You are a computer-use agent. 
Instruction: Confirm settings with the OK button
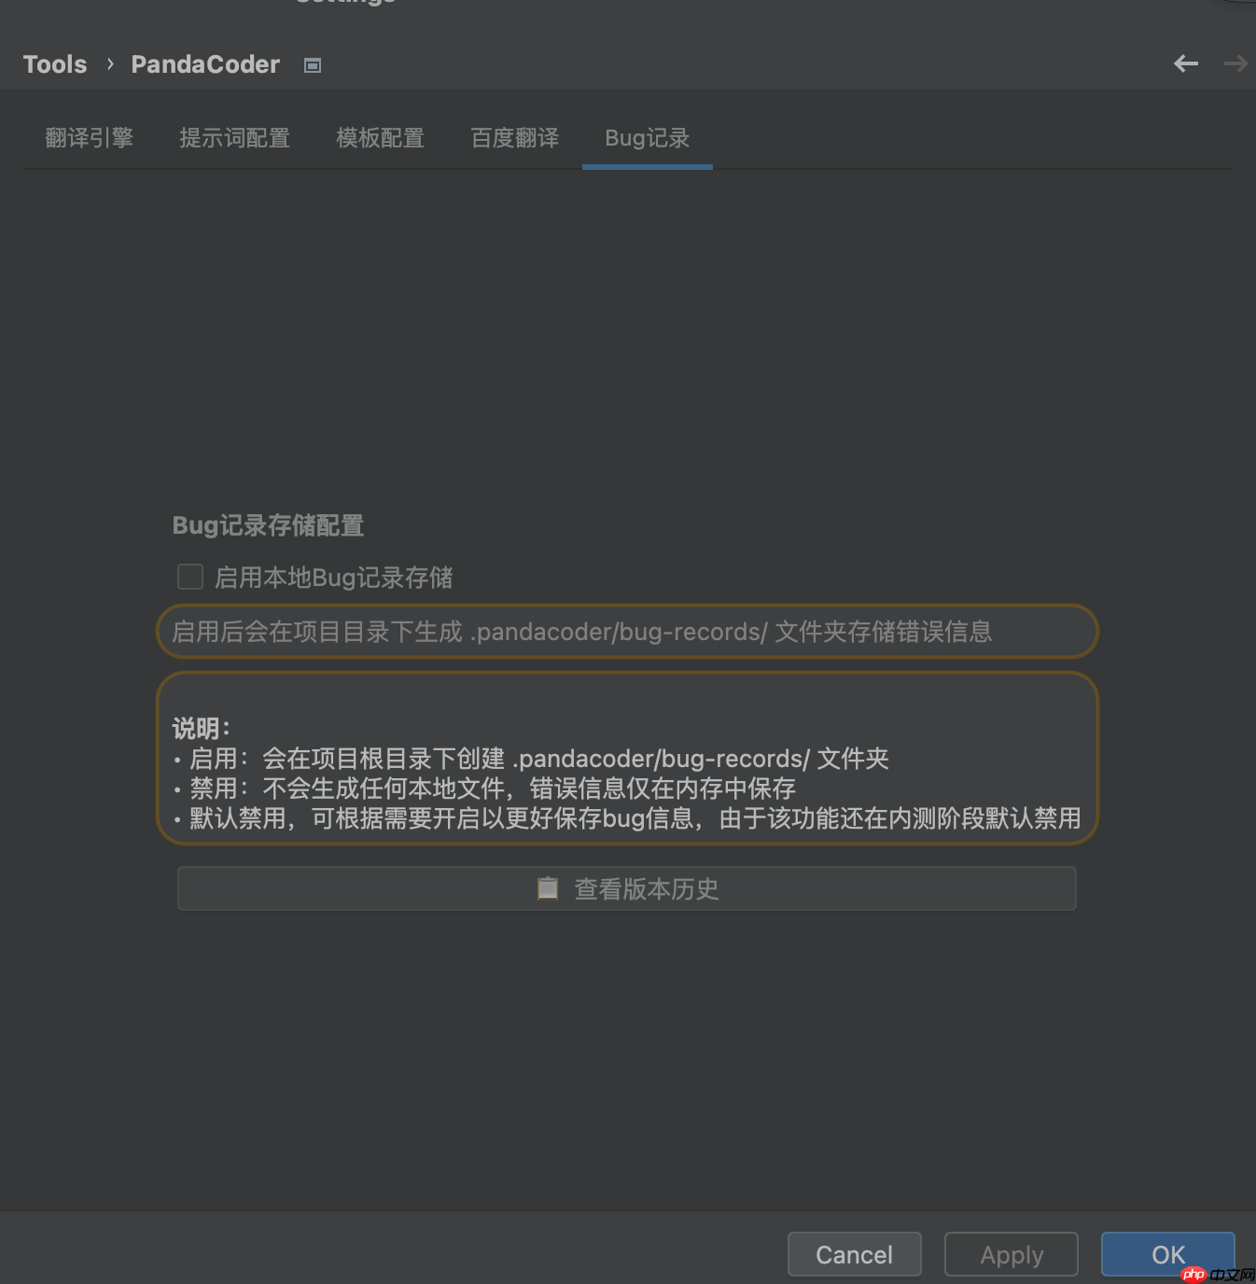1167,1254
